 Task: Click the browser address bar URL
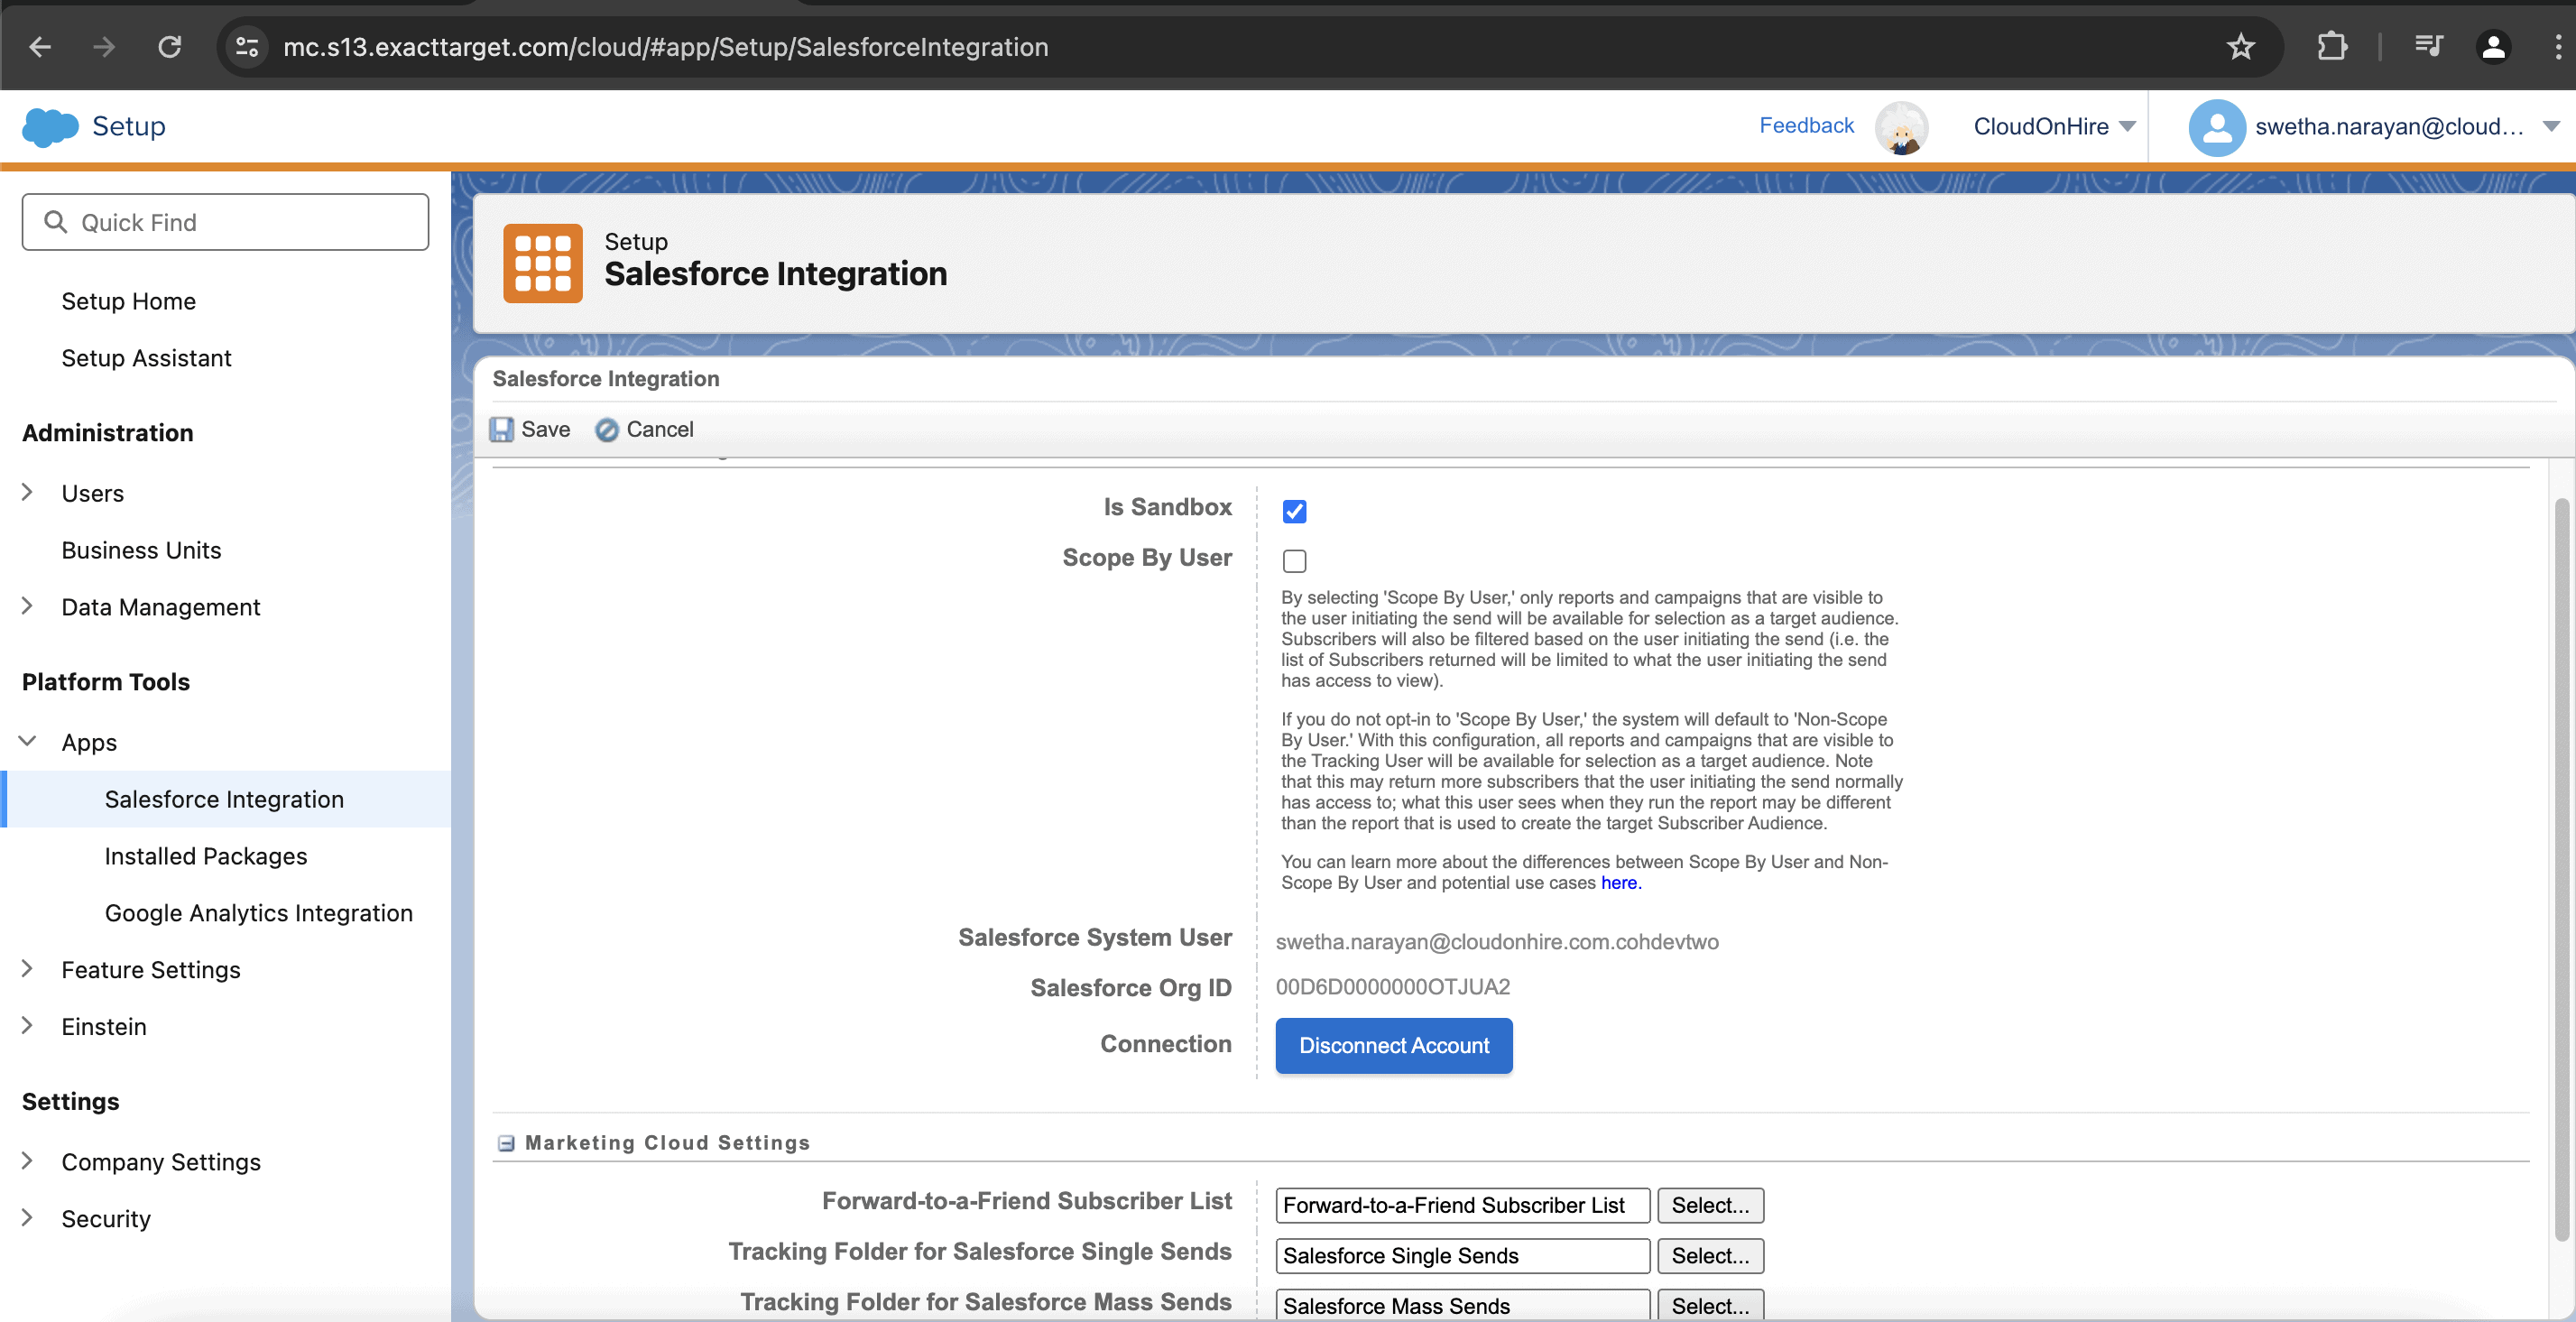pos(666,47)
